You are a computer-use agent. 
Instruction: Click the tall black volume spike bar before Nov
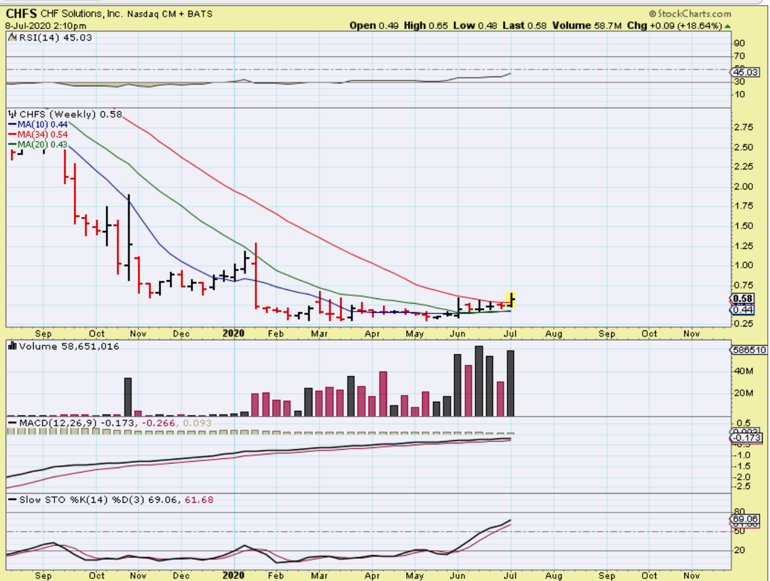128,397
